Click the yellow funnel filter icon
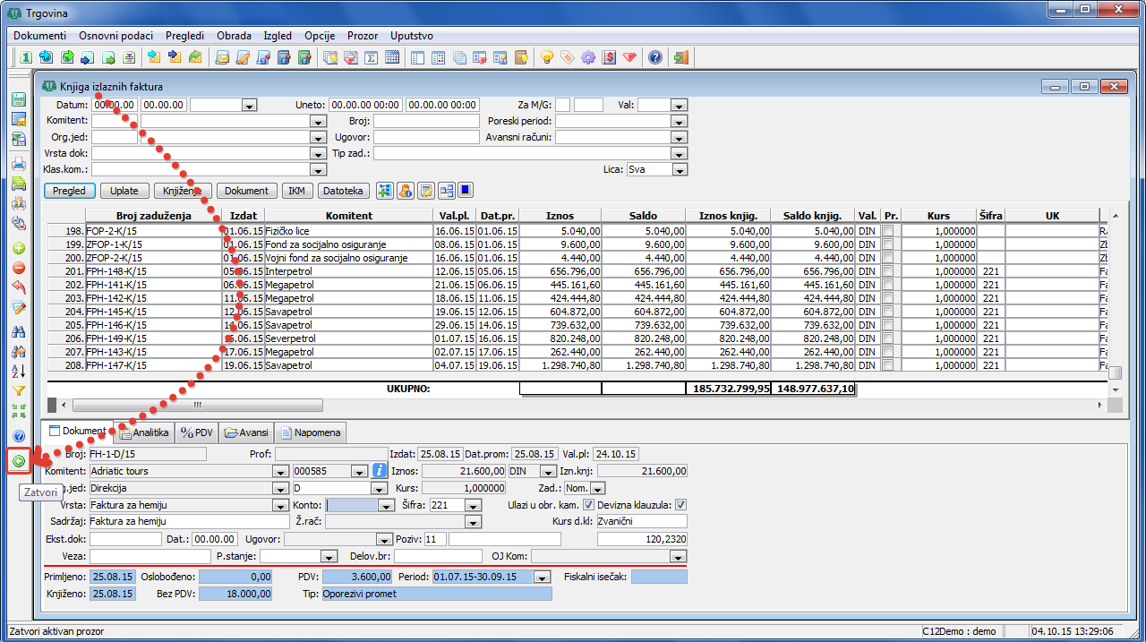The height and width of the screenshot is (642, 1146). tap(19, 391)
